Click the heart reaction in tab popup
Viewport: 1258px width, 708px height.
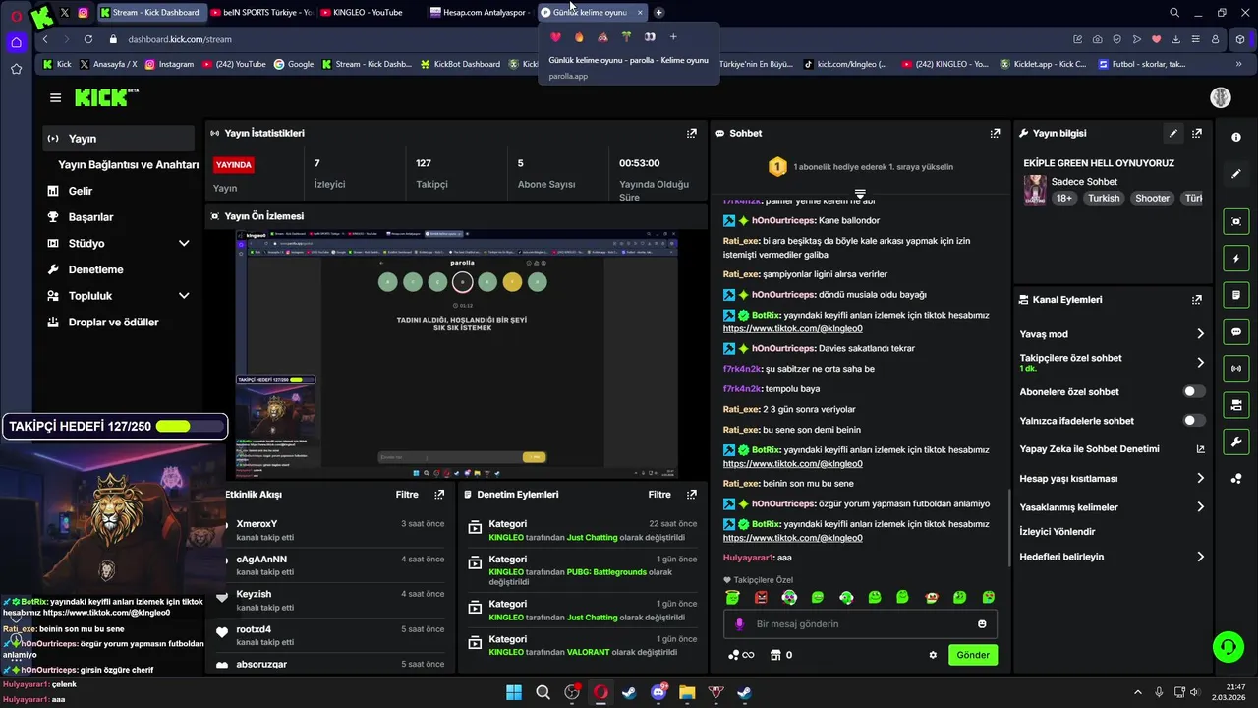(x=555, y=37)
